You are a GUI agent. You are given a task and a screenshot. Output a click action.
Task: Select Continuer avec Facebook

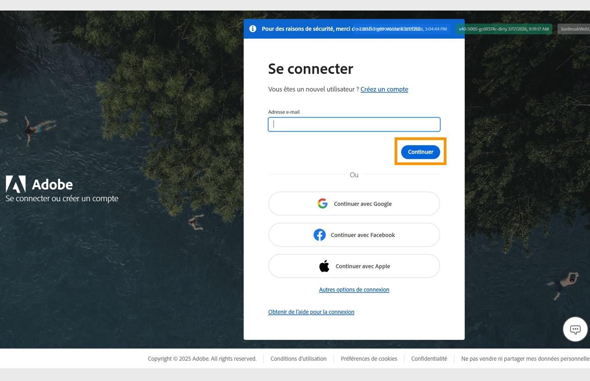point(354,235)
